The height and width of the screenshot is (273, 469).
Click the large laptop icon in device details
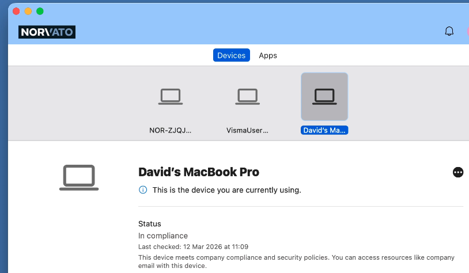pyautogui.click(x=79, y=177)
